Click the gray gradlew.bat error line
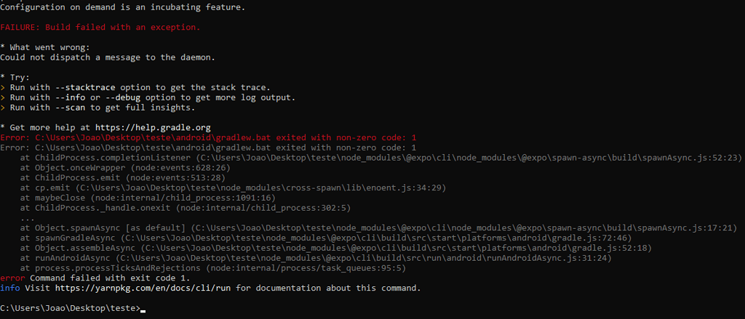 [x=209, y=148]
